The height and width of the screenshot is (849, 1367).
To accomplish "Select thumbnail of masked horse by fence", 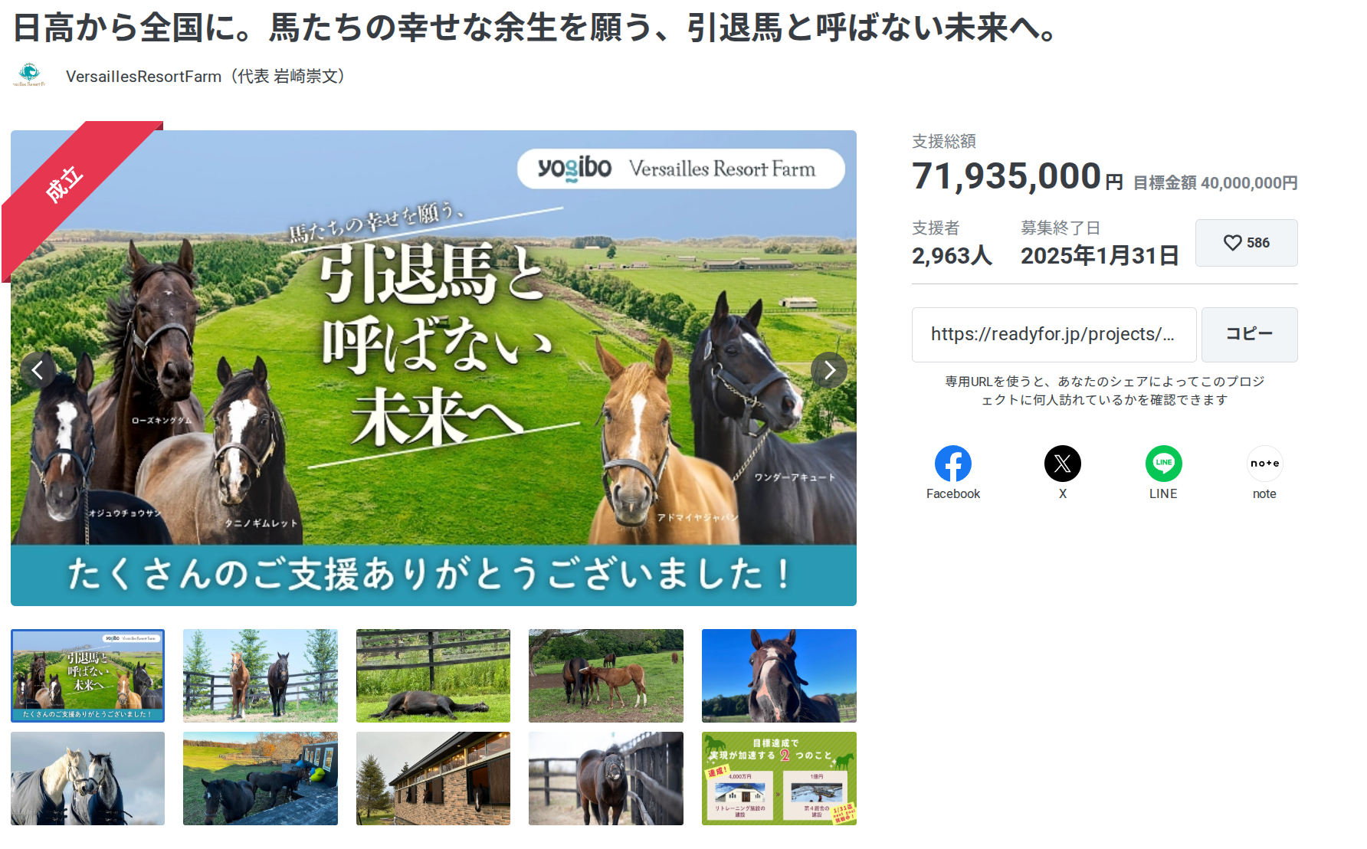I will tap(606, 779).
